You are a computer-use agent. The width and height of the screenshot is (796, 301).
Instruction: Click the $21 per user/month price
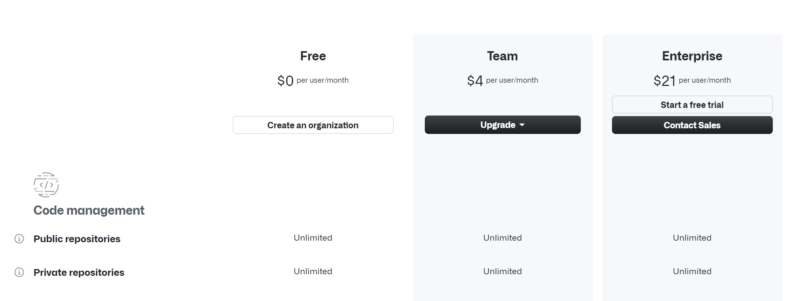pyautogui.click(x=692, y=81)
